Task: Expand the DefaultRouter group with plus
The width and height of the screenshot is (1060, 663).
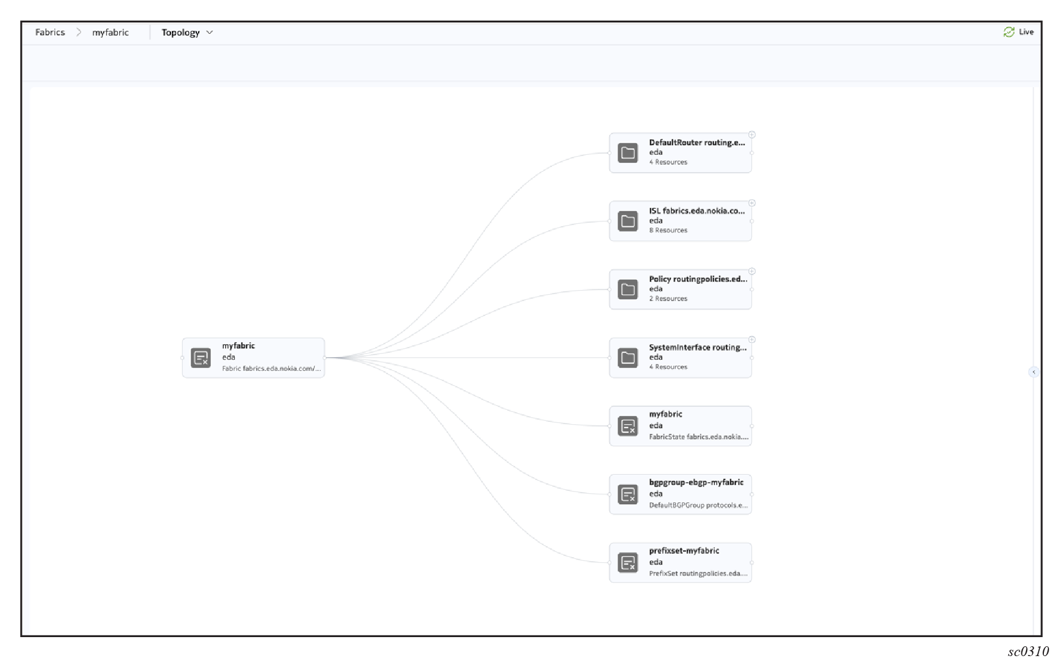Action: pyautogui.click(x=752, y=135)
